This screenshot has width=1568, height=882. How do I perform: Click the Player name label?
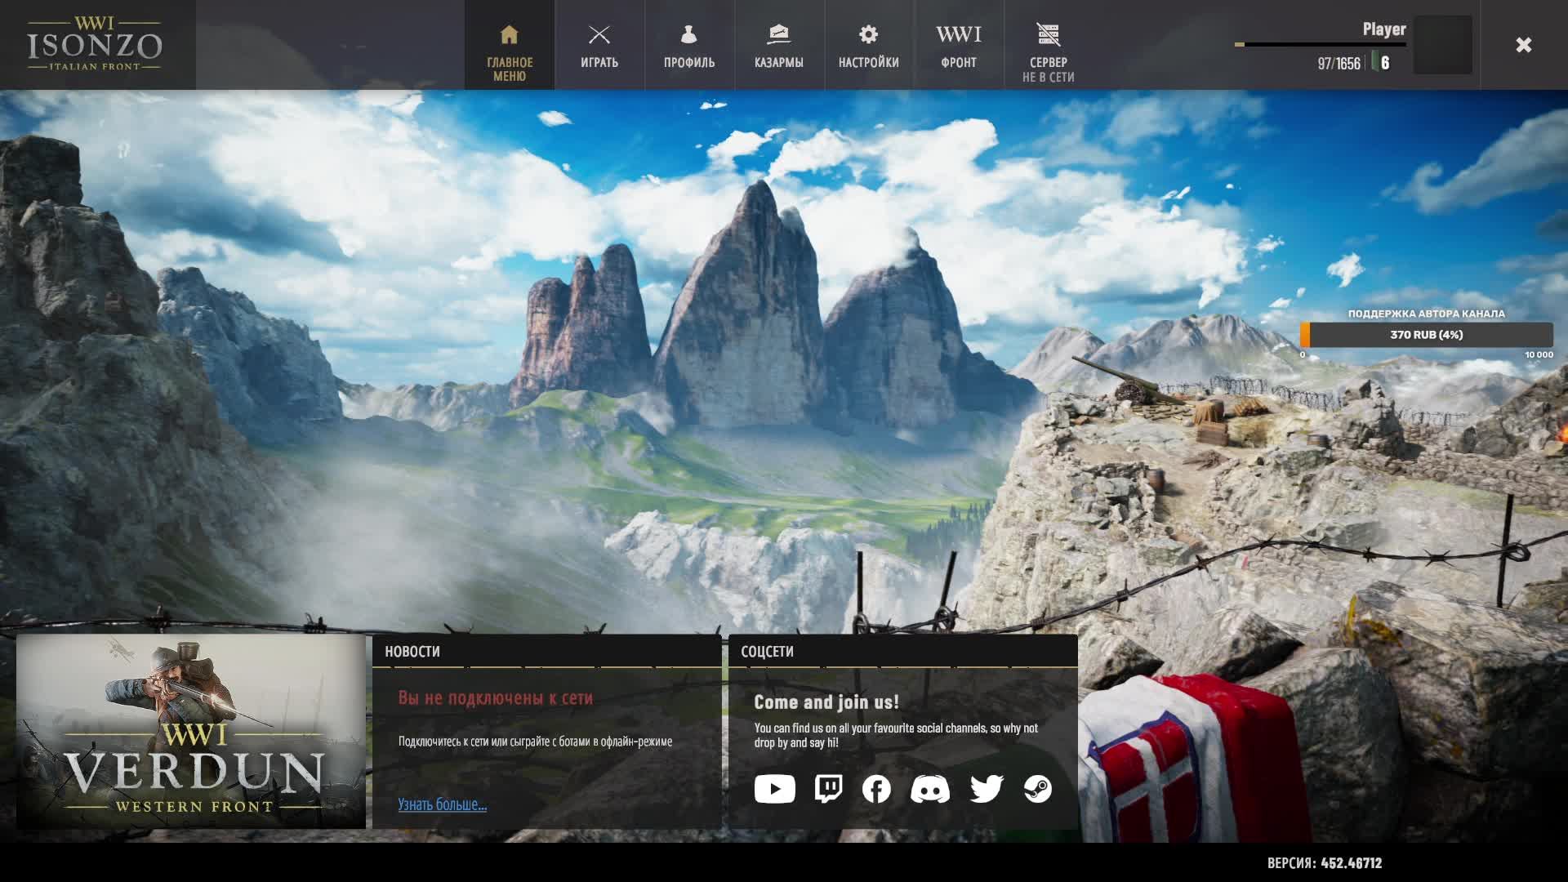pos(1384,29)
